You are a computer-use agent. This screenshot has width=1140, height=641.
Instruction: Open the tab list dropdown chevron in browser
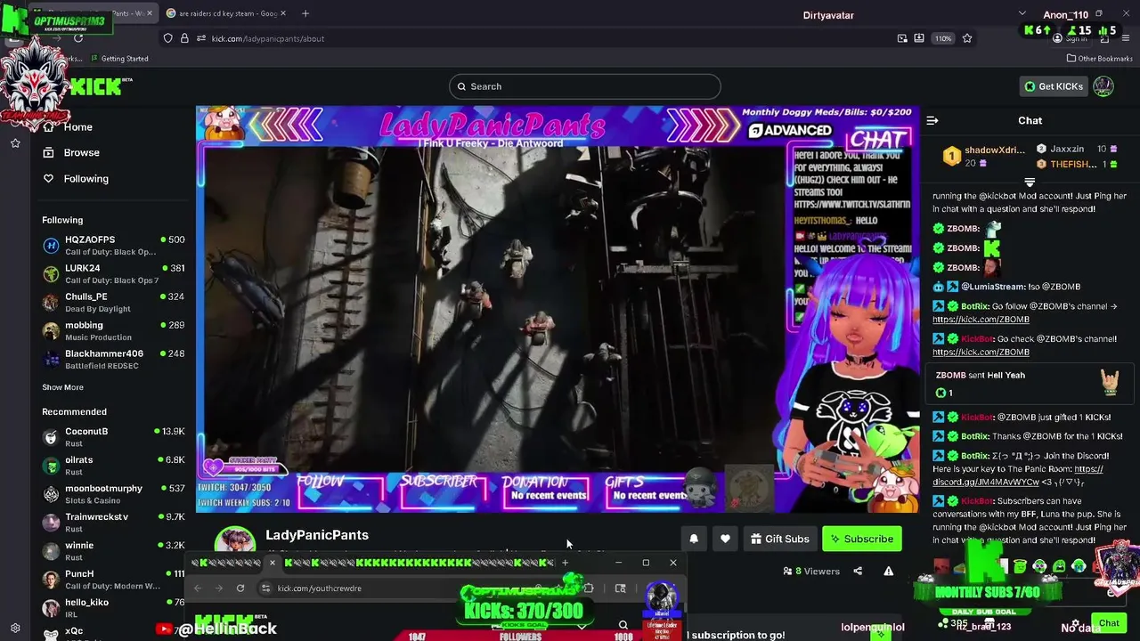(x=1022, y=13)
